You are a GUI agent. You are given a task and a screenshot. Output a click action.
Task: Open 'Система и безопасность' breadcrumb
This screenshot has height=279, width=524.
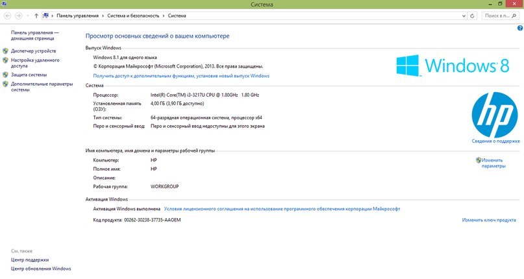pyautogui.click(x=133, y=16)
